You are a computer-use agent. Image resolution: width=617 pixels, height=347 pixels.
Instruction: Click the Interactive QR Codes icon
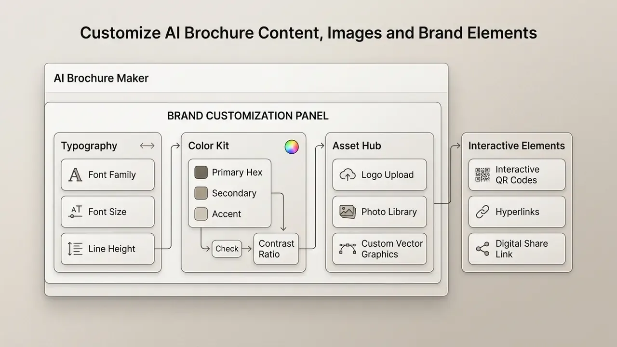click(x=483, y=175)
